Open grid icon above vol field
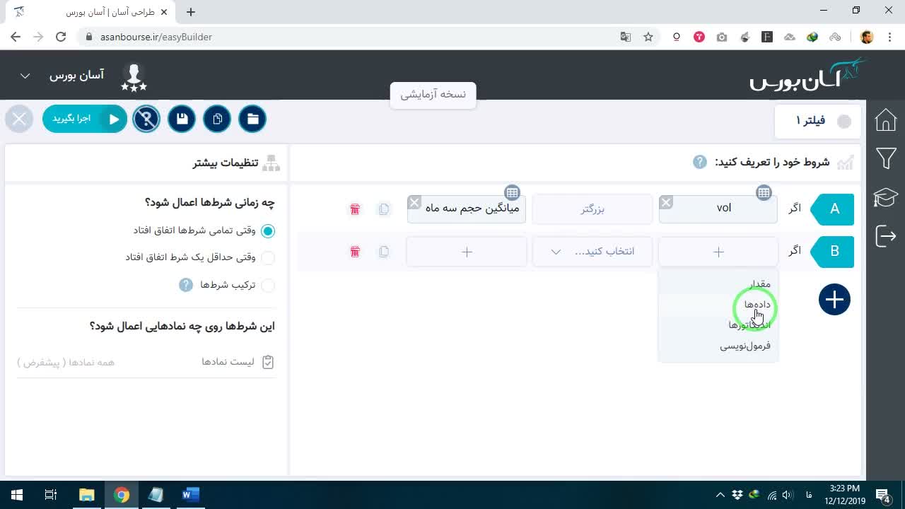This screenshot has height=509, width=905. point(764,192)
